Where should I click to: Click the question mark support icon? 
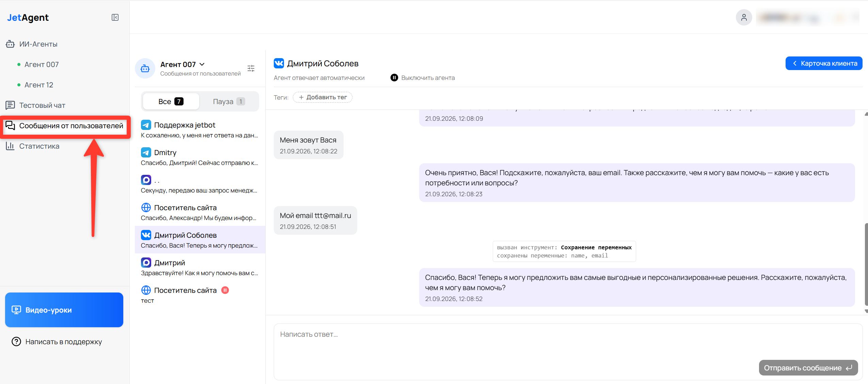click(16, 341)
